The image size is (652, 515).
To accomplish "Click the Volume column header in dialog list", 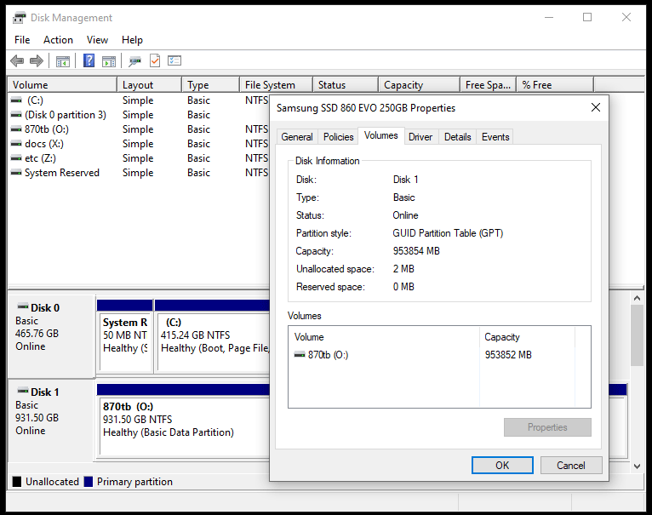I will pos(384,337).
